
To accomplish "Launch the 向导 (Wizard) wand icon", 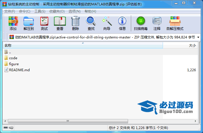I will [107, 21].
